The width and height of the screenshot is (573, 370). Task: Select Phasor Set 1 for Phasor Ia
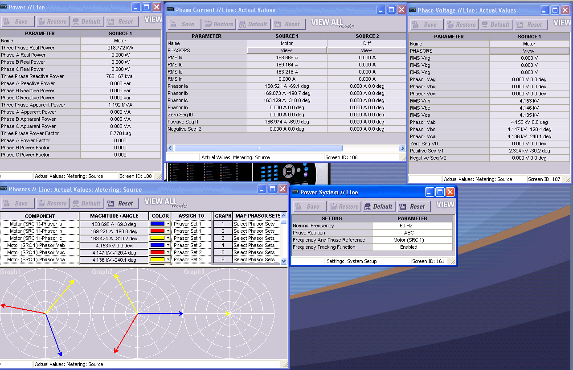pyautogui.click(x=192, y=224)
